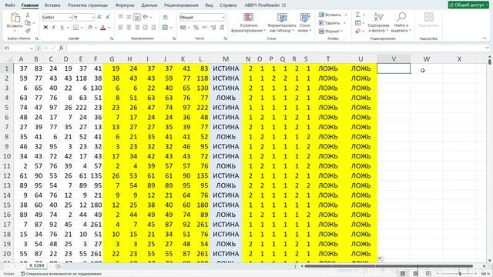This screenshot has height=277, width=493.
Task: Toggle Middle Align vertical alignment
Action: click(x=129, y=17)
